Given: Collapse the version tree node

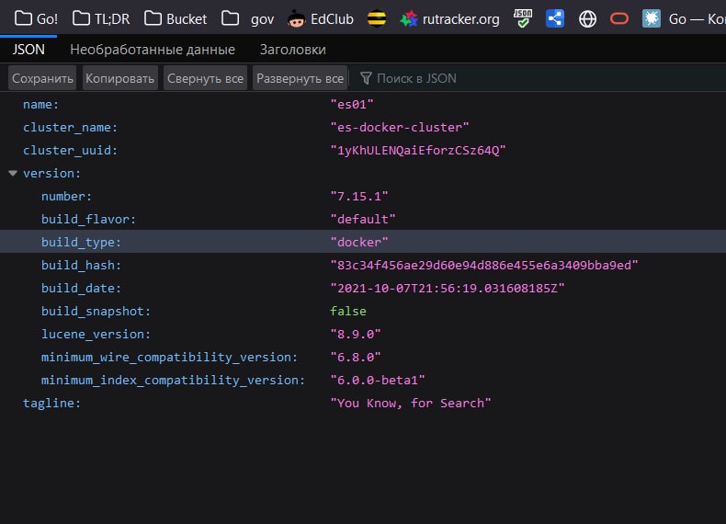Looking at the screenshot, I should [x=13, y=173].
